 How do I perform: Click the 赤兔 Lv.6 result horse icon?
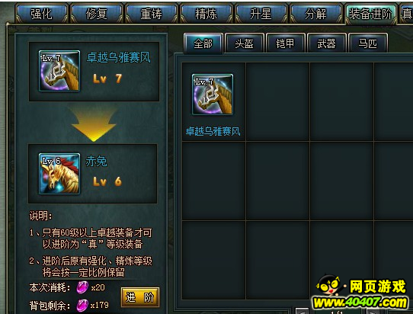[59, 174]
